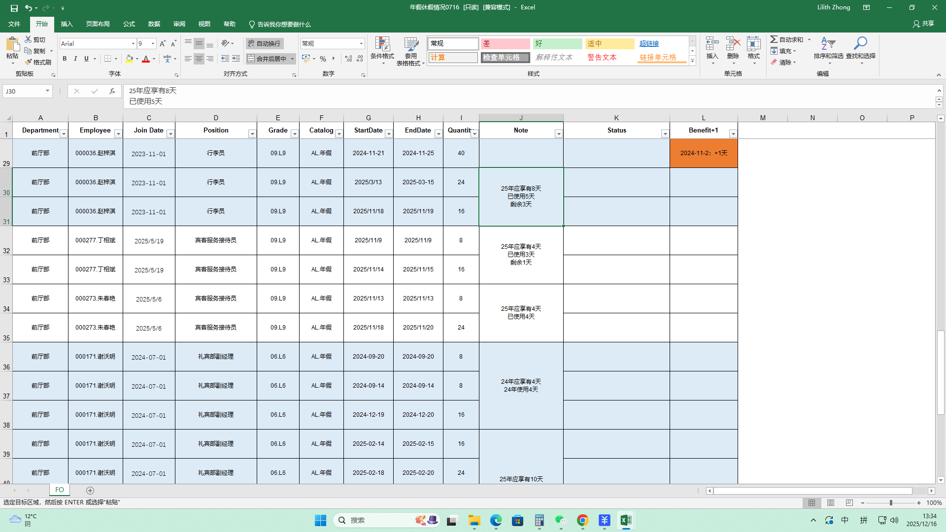The image size is (946, 532).
Task: Click the zoom slider handle
Action: coord(890,503)
